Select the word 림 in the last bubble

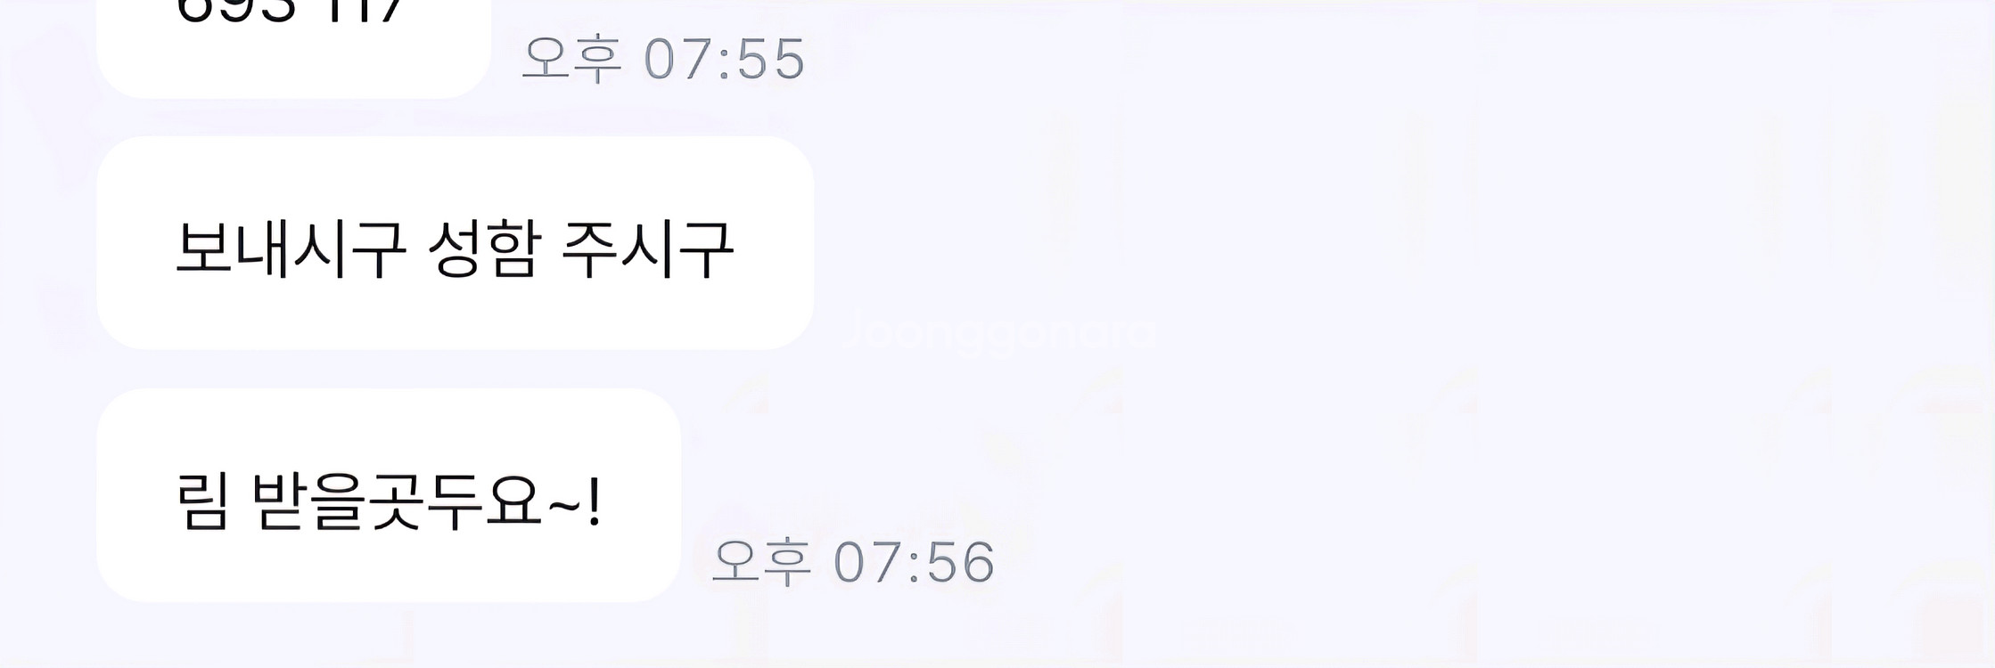click(x=203, y=501)
